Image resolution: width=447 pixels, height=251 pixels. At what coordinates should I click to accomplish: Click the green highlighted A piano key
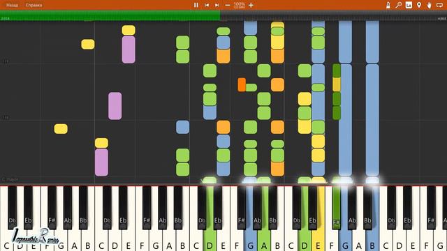264,239
